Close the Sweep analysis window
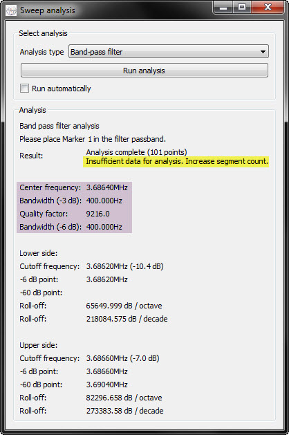 coord(268,8)
